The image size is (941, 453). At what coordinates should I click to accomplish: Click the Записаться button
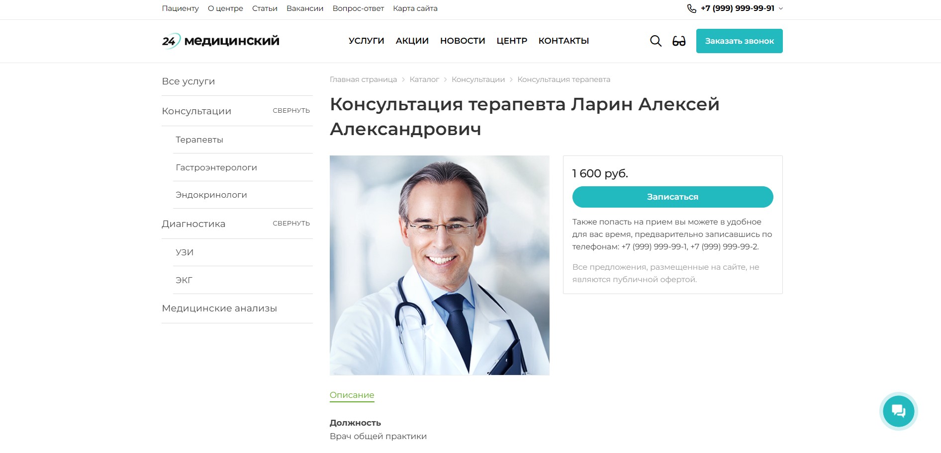click(x=672, y=197)
